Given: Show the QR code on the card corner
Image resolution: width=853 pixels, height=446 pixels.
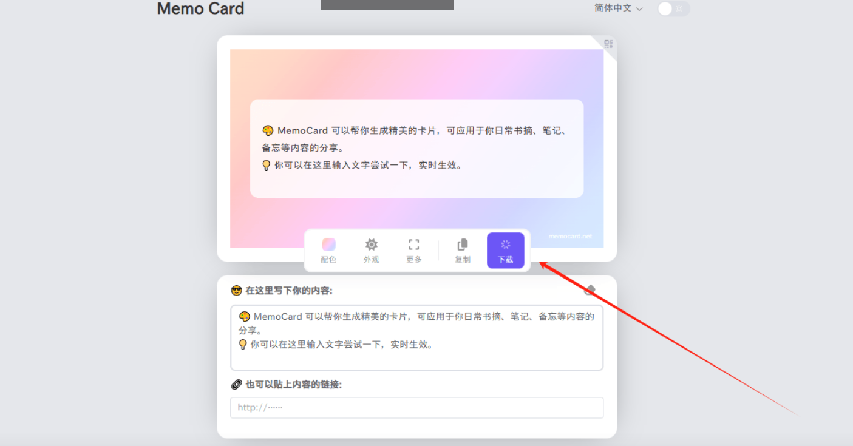Looking at the screenshot, I should click(608, 43).
